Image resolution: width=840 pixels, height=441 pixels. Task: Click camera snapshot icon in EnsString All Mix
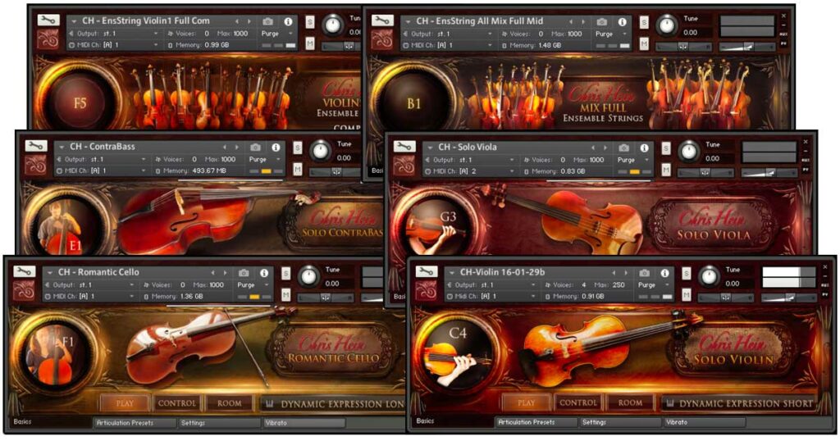tap(602, 21)
